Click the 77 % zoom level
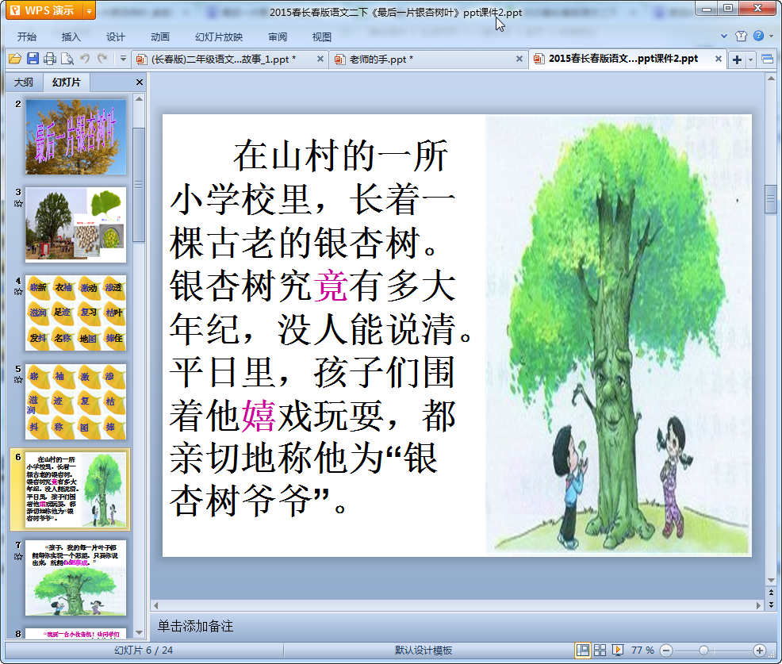The width and height of the screenshot is (782, 664). [642, 650]
